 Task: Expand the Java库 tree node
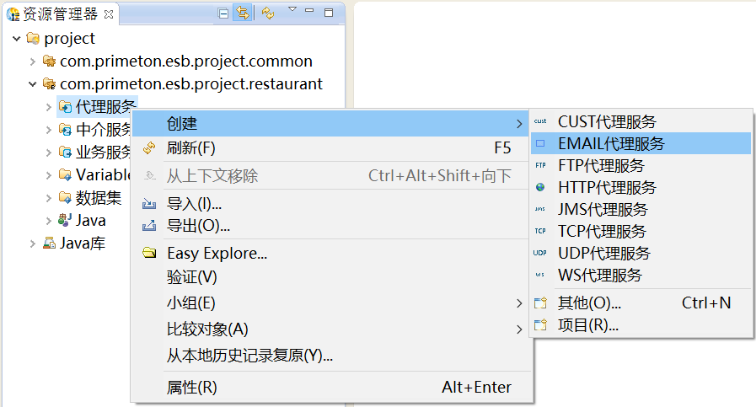tap(32, 244)
